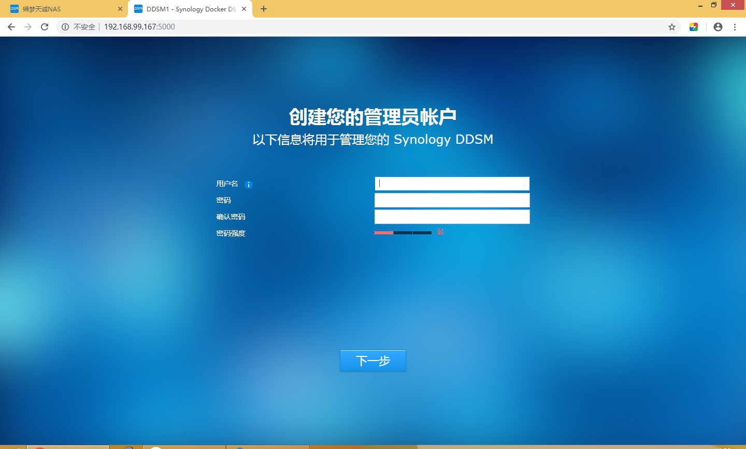Click the 确认密码 confirm password field
The width and height of the screenshot is (746, 449).
[452, 217]
